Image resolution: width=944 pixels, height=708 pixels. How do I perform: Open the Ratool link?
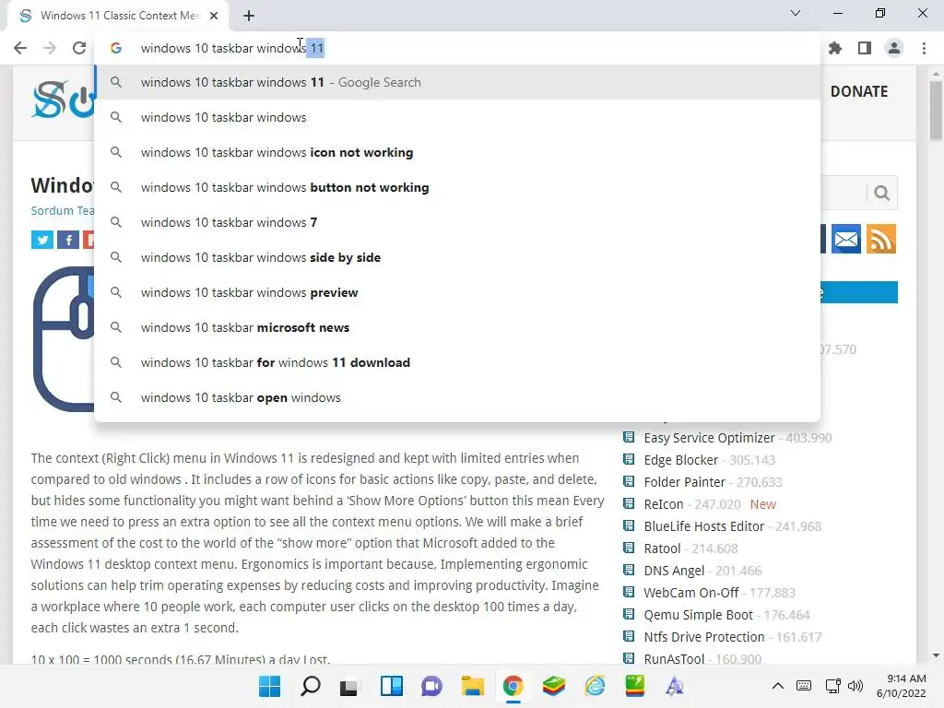tap(662, 549)
